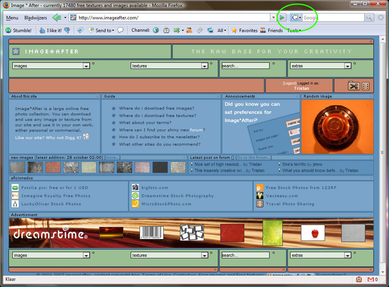
Task: Click the dreamstime logo in the ad
Action: (x=50, y=233)
